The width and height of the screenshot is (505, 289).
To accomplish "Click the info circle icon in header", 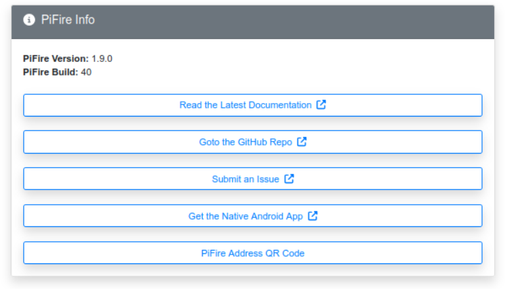I will click(29, 20).
